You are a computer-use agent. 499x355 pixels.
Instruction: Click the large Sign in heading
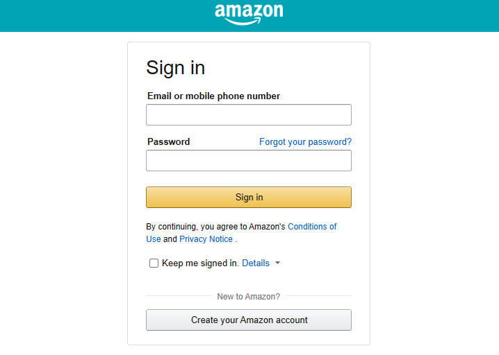pos(175,68)
